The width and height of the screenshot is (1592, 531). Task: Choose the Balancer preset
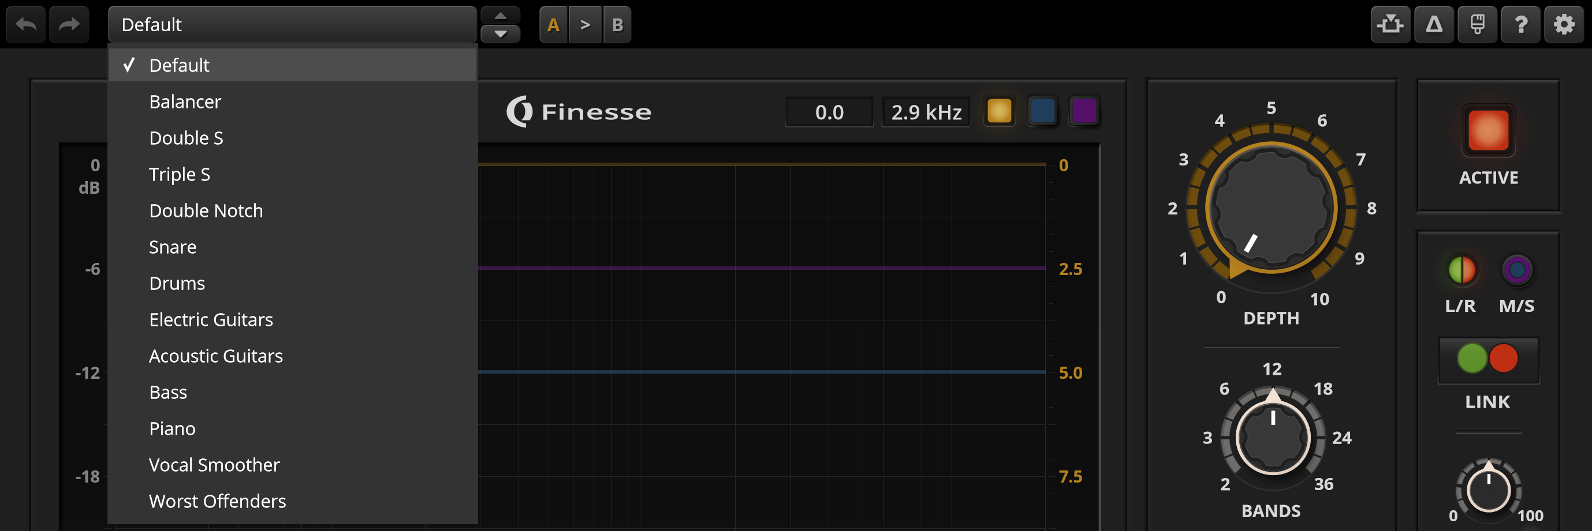[293, 101]
